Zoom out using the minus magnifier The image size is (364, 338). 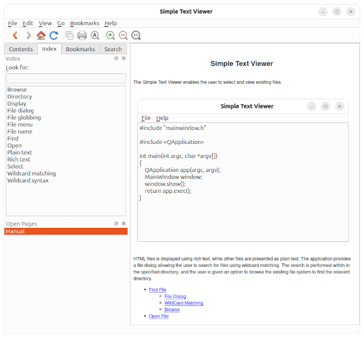[x=123, y=36]
